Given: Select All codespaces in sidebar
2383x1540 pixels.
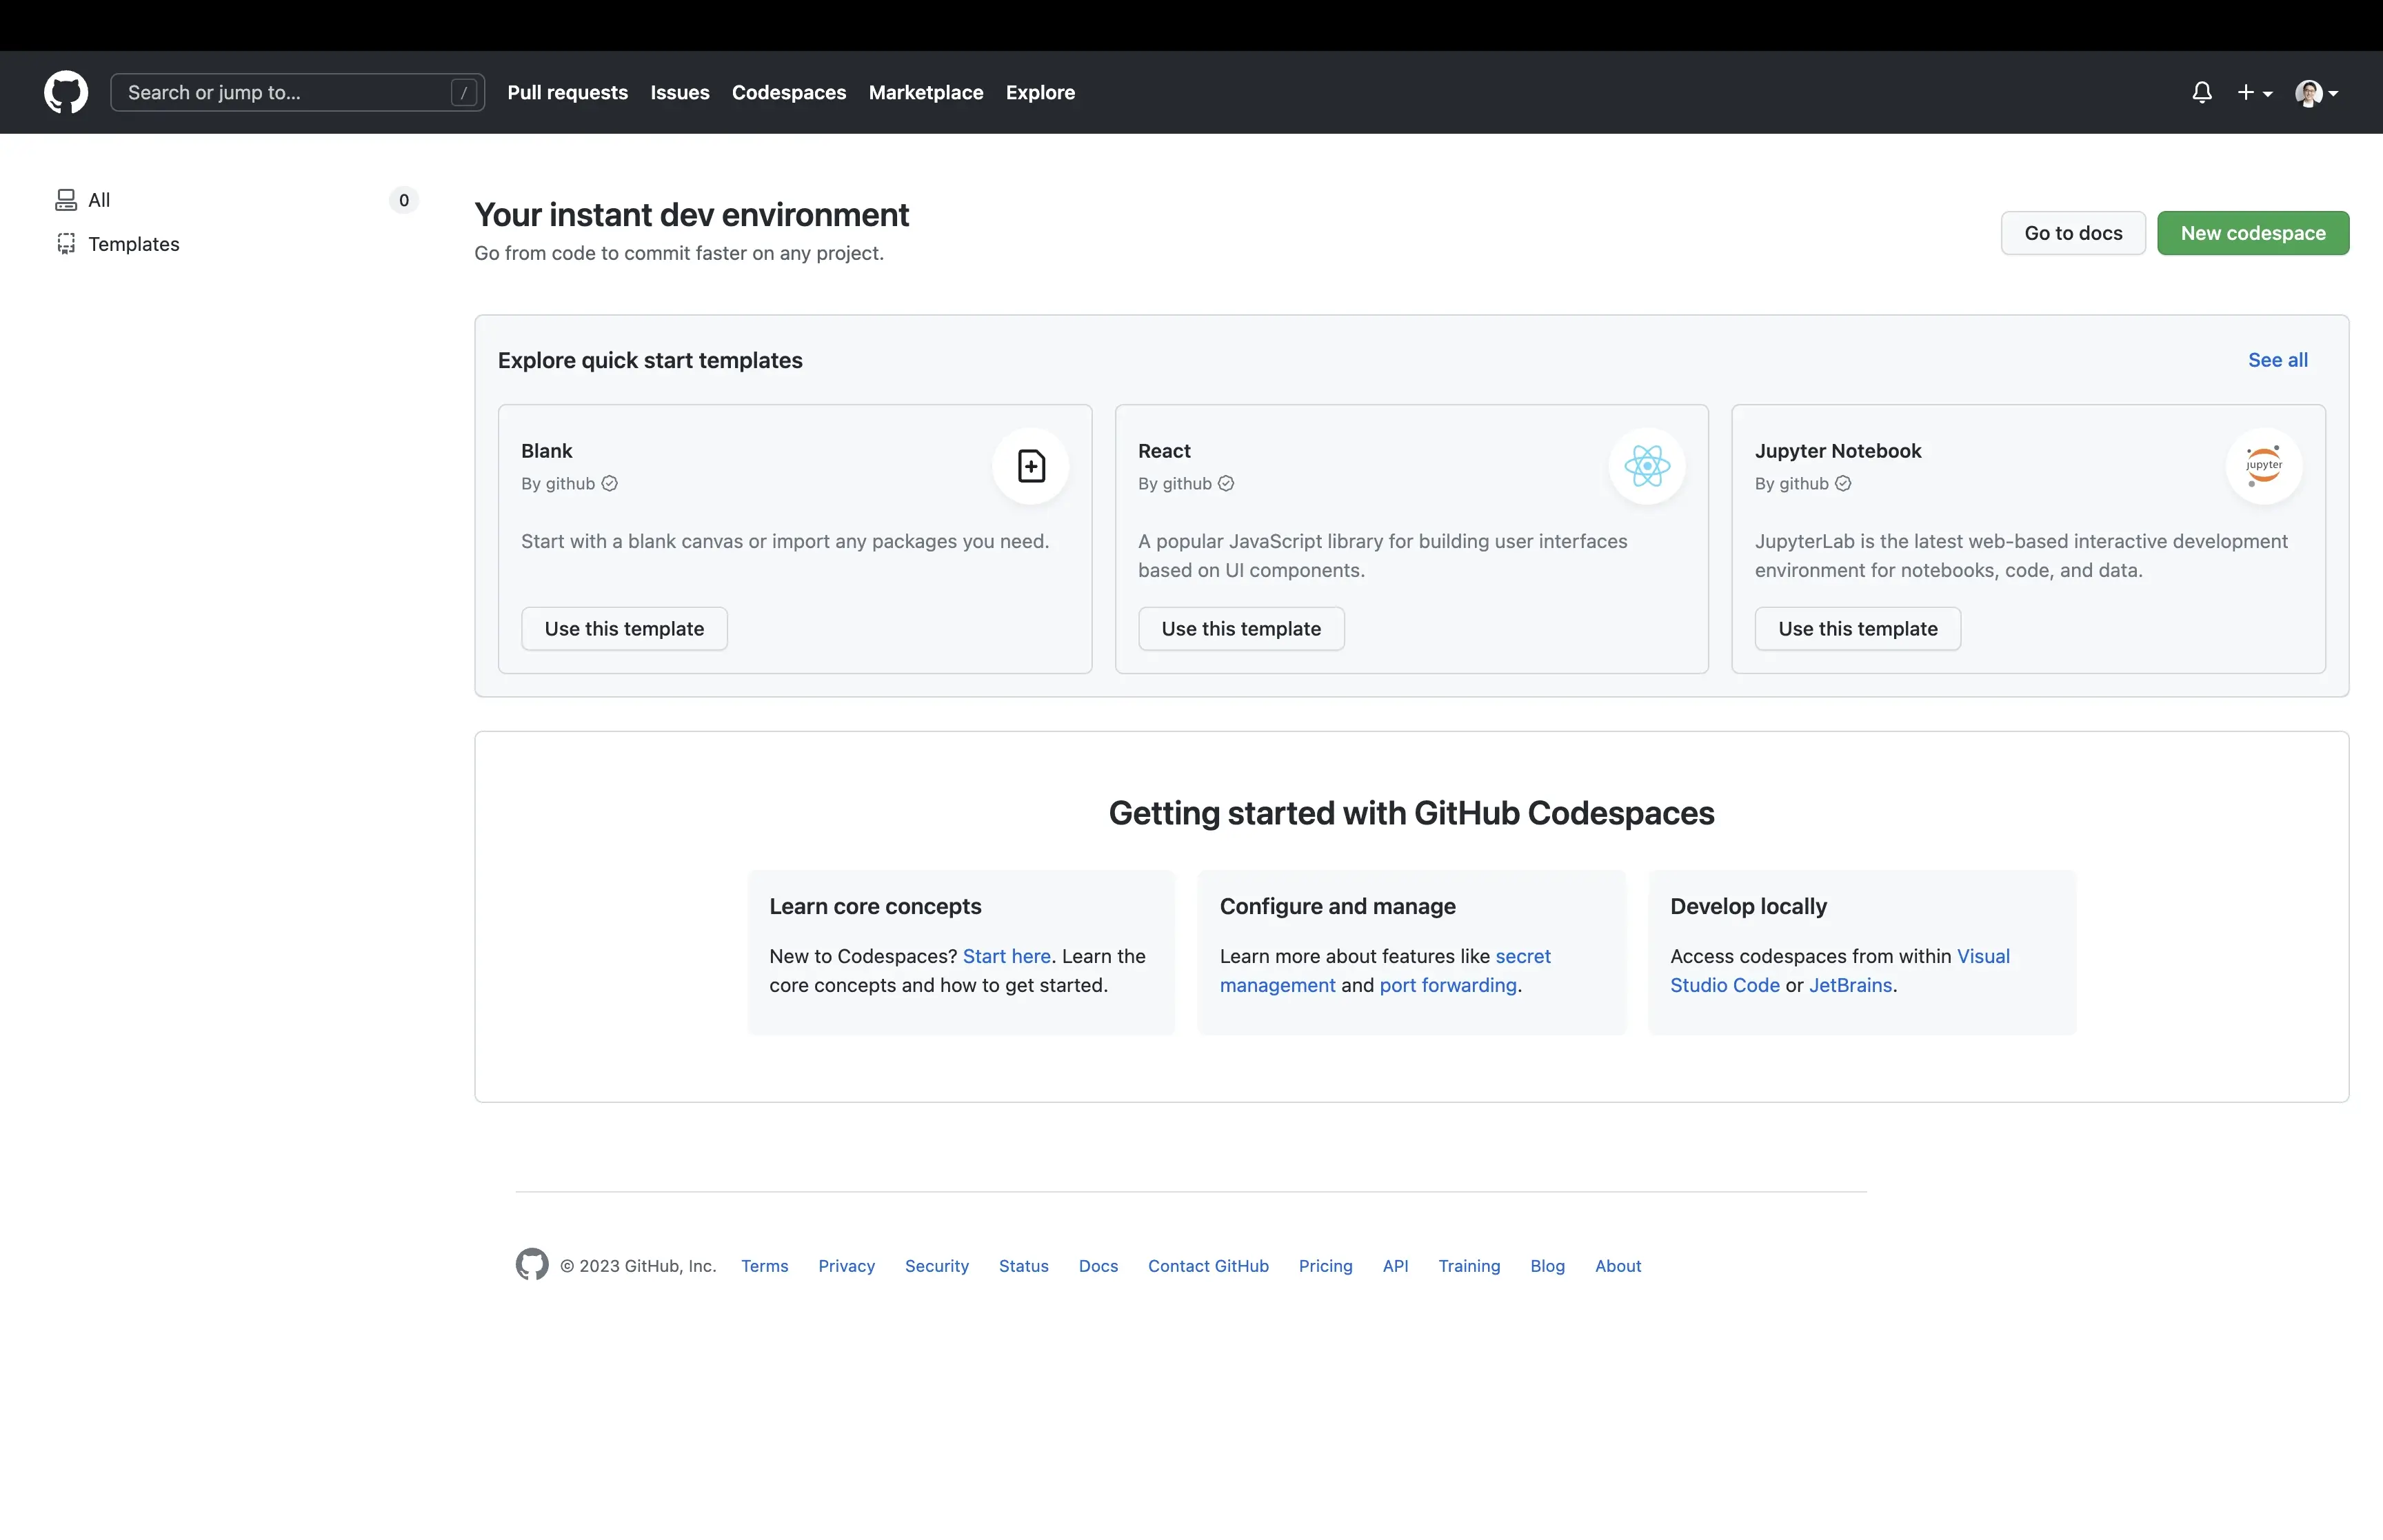Looking at the screenshot, I should pyautogui.click(x=99, y=200).
